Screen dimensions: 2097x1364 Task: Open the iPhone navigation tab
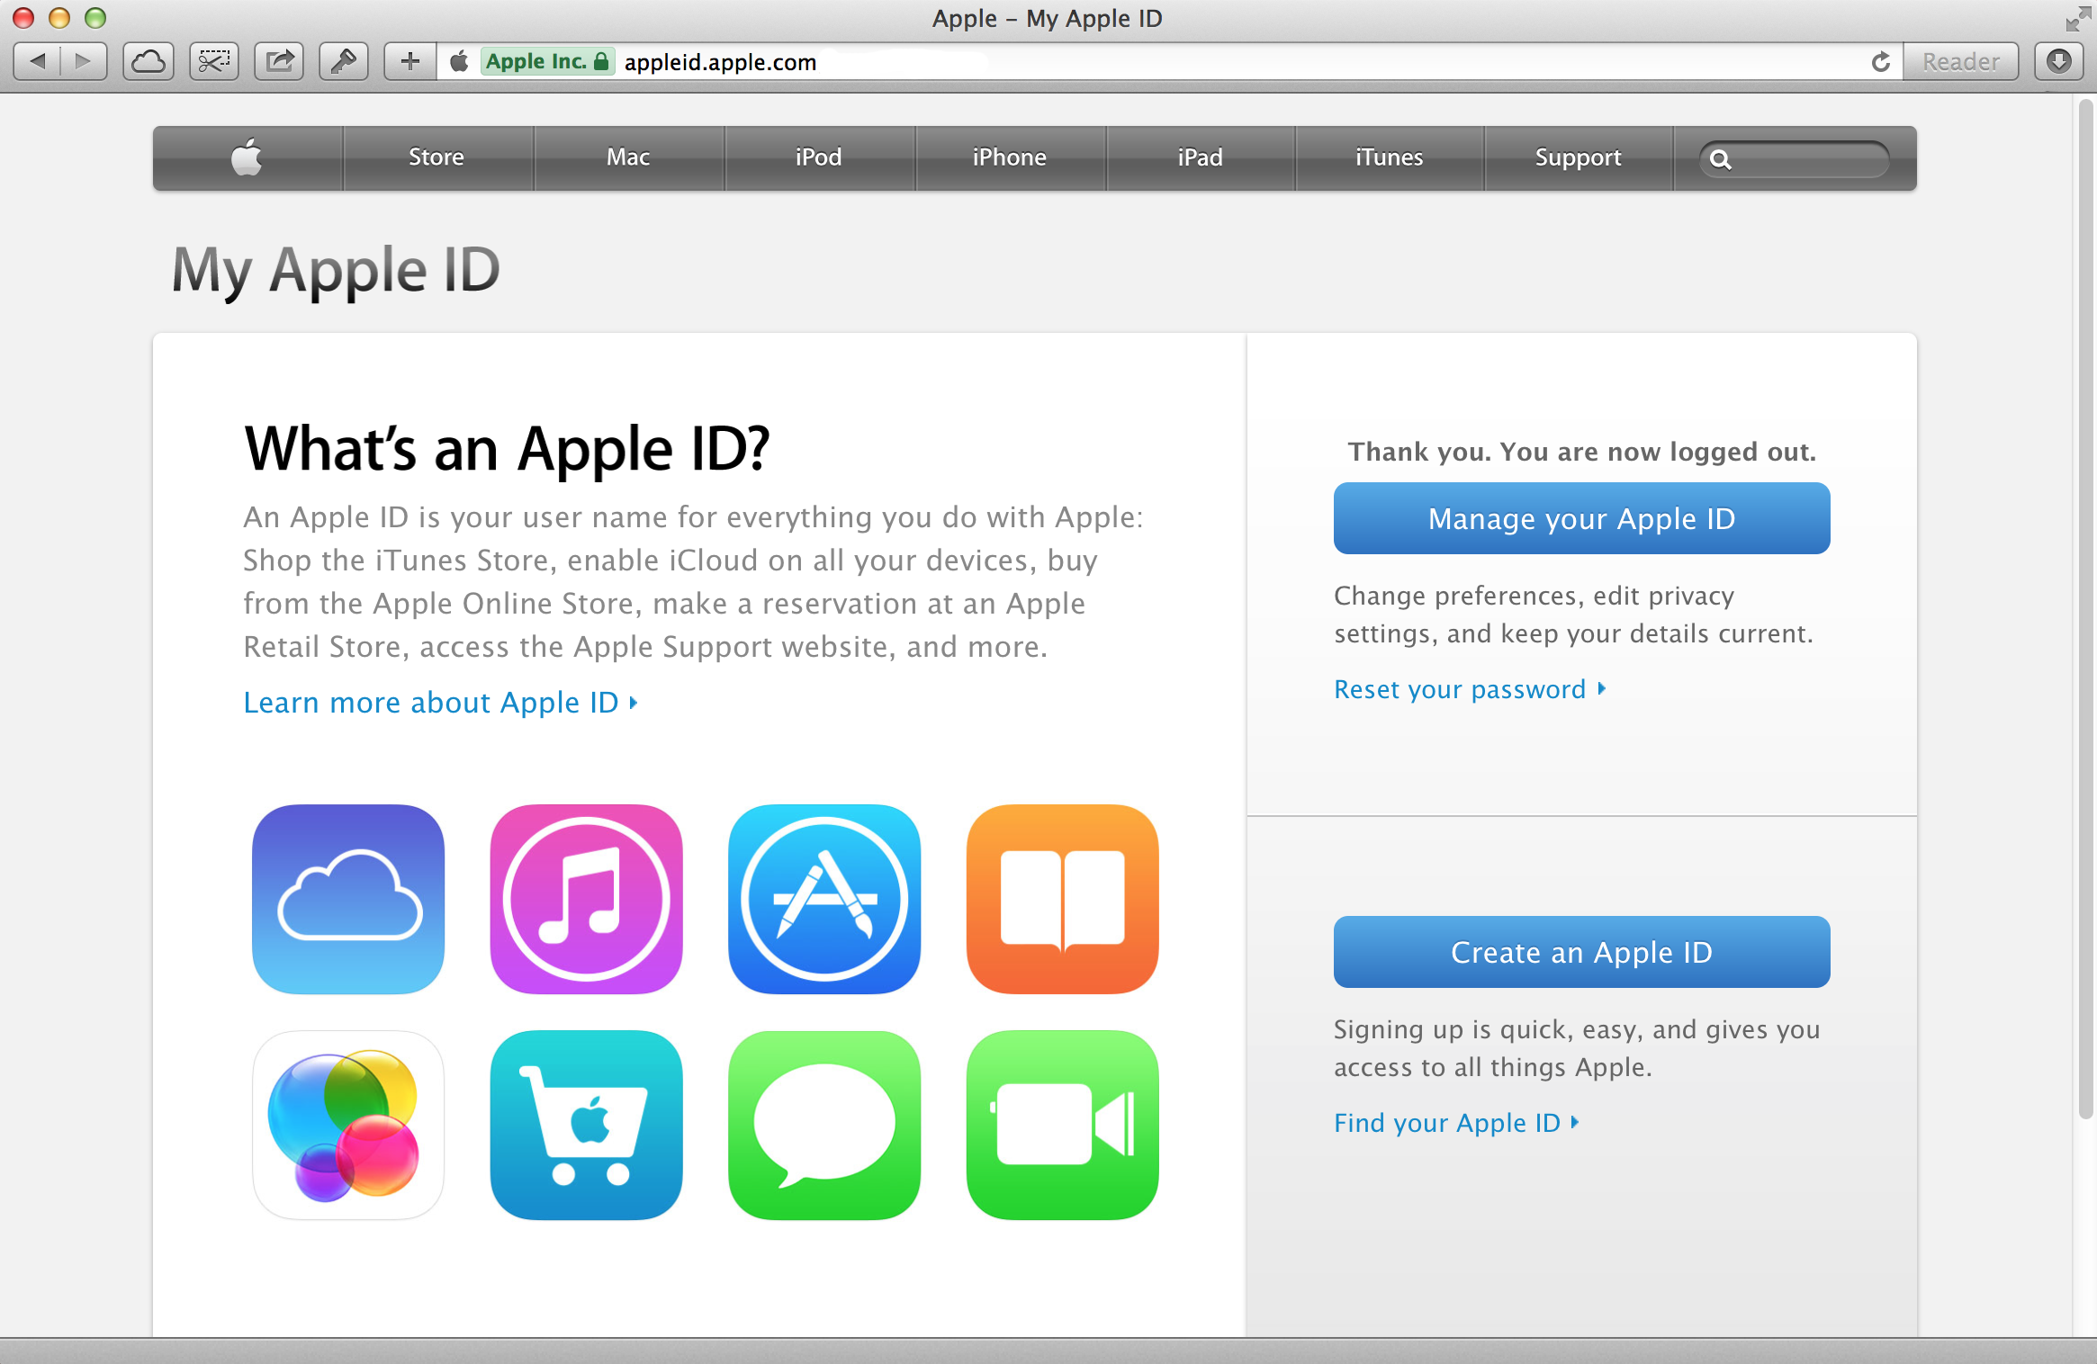[x=1010, y=157]
